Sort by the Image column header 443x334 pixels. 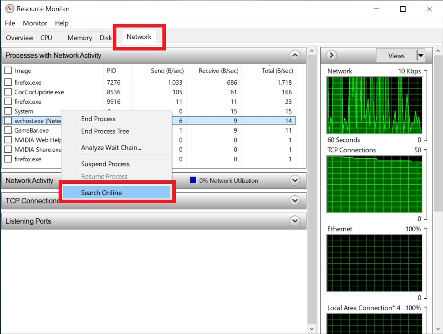(x=23, y=71)
